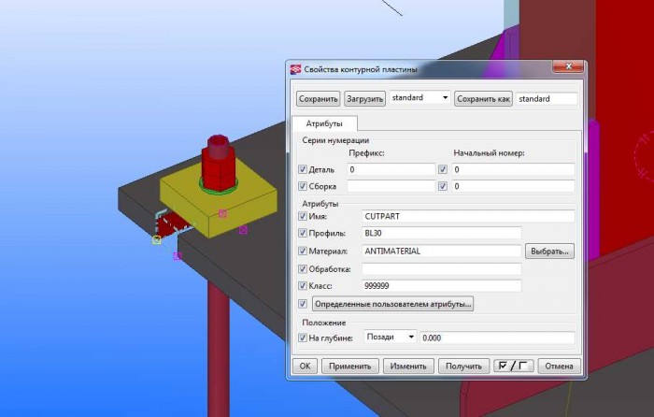Screen dimensions: 654x417
Task: Toggle the Обработка checkbox
Action: coord(303,269)
